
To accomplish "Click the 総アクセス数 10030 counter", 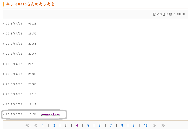I will tap(169, 14).
